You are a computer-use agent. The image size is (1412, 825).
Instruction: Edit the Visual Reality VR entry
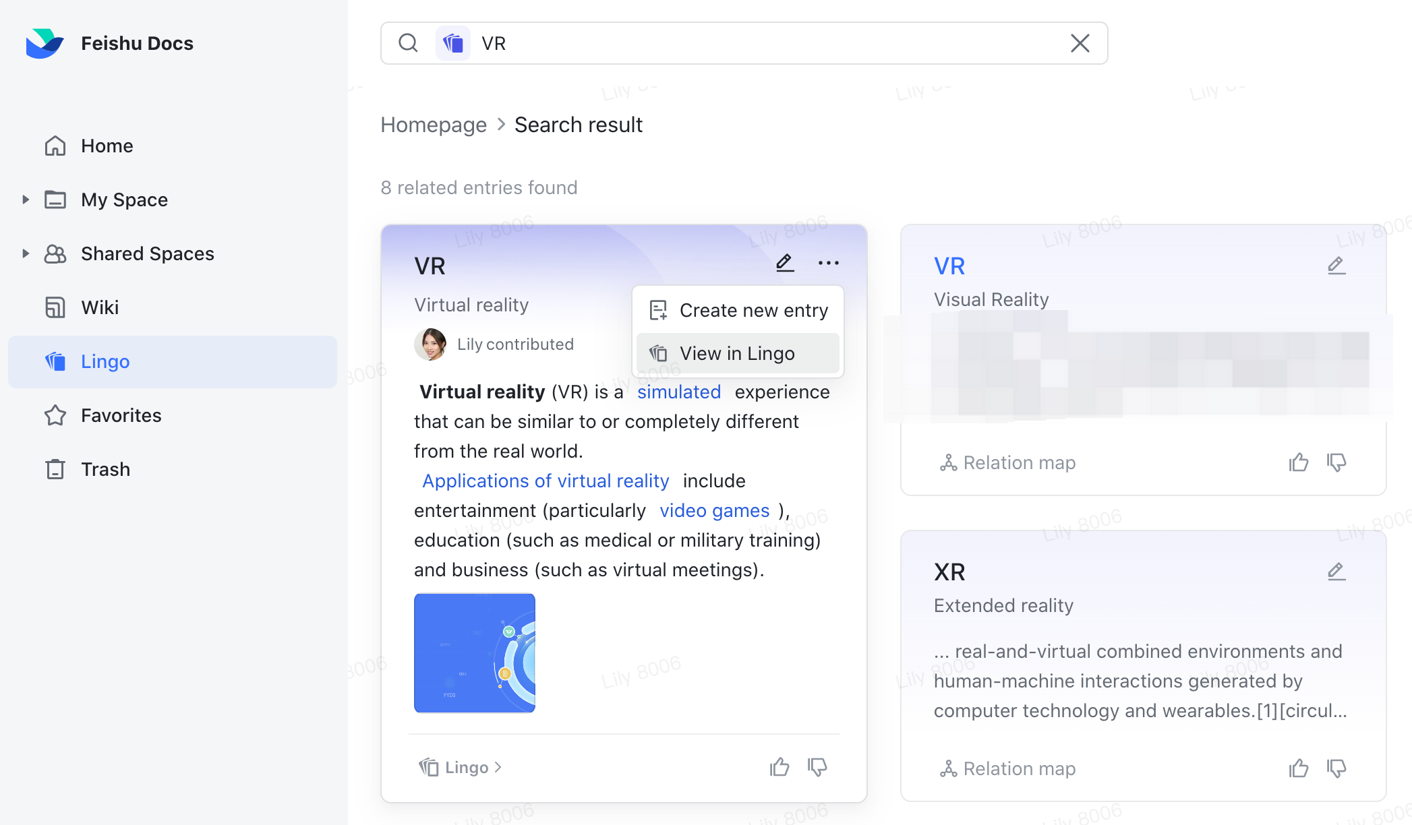(x=1336, y=266)
